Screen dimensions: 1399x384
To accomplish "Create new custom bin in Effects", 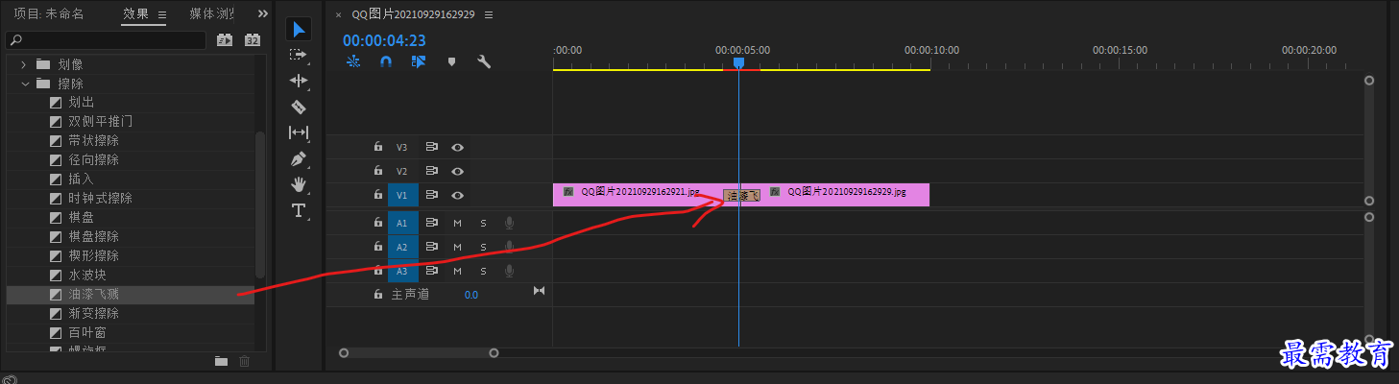I will pyautogui.click(x=221, y=361).
